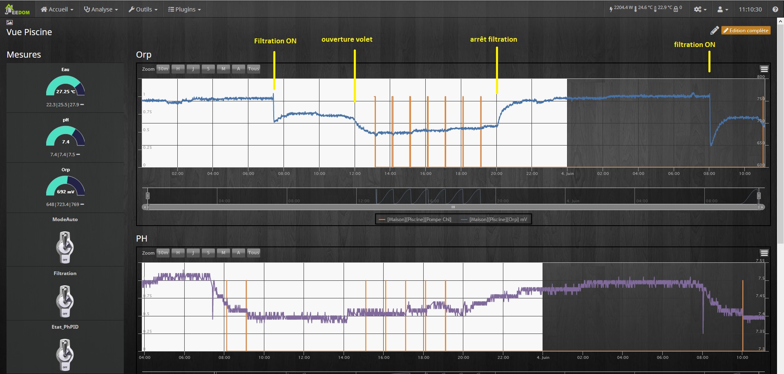Click Orp navigator scroll right arrow
The image size is (784, 374).
coord(762,207)
